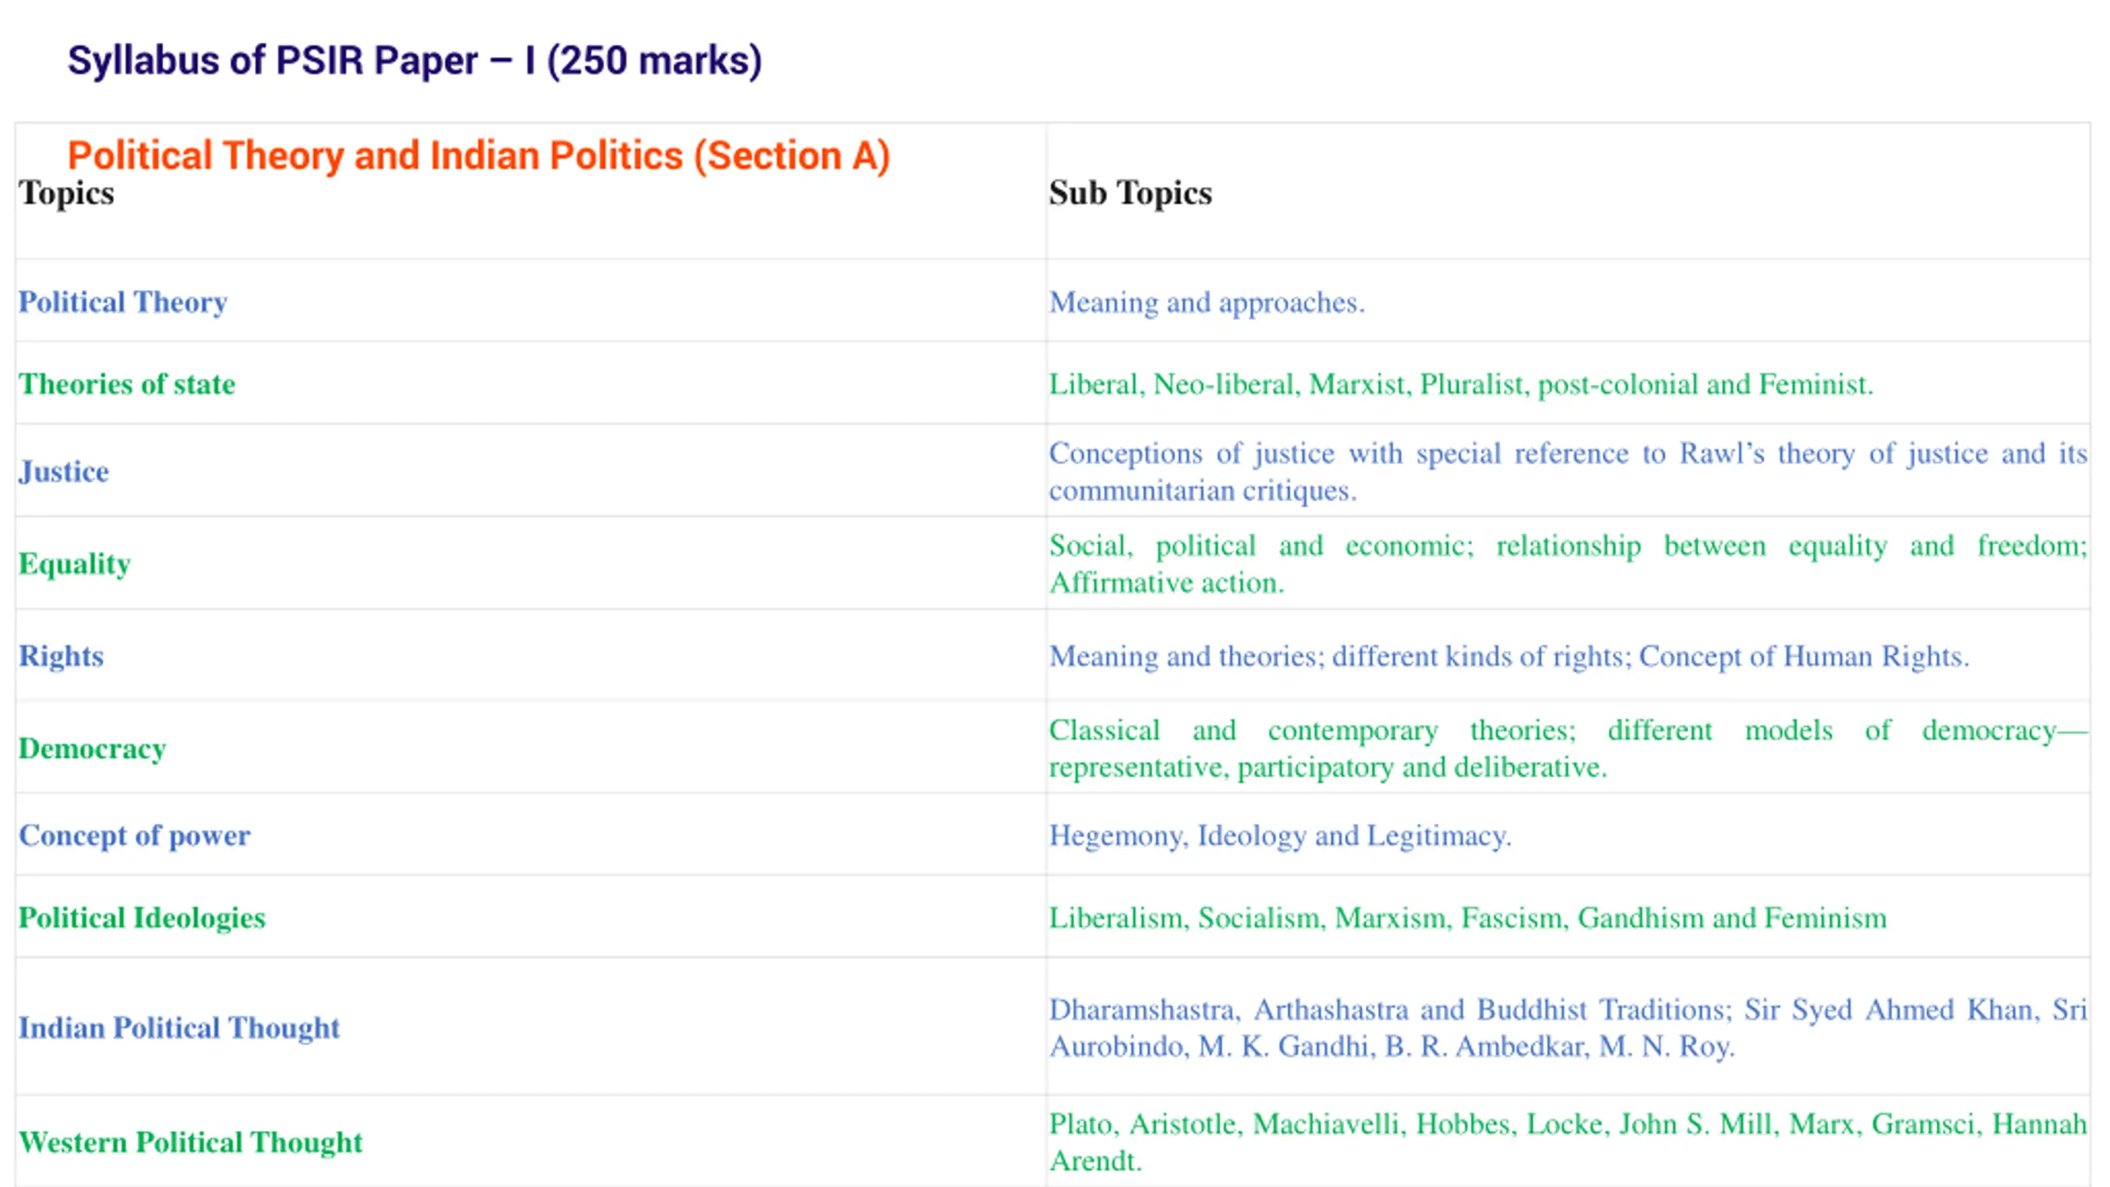
Task: Click 'Conceptions of justice with special reference' line
Action: click(x=1568, y=453)
